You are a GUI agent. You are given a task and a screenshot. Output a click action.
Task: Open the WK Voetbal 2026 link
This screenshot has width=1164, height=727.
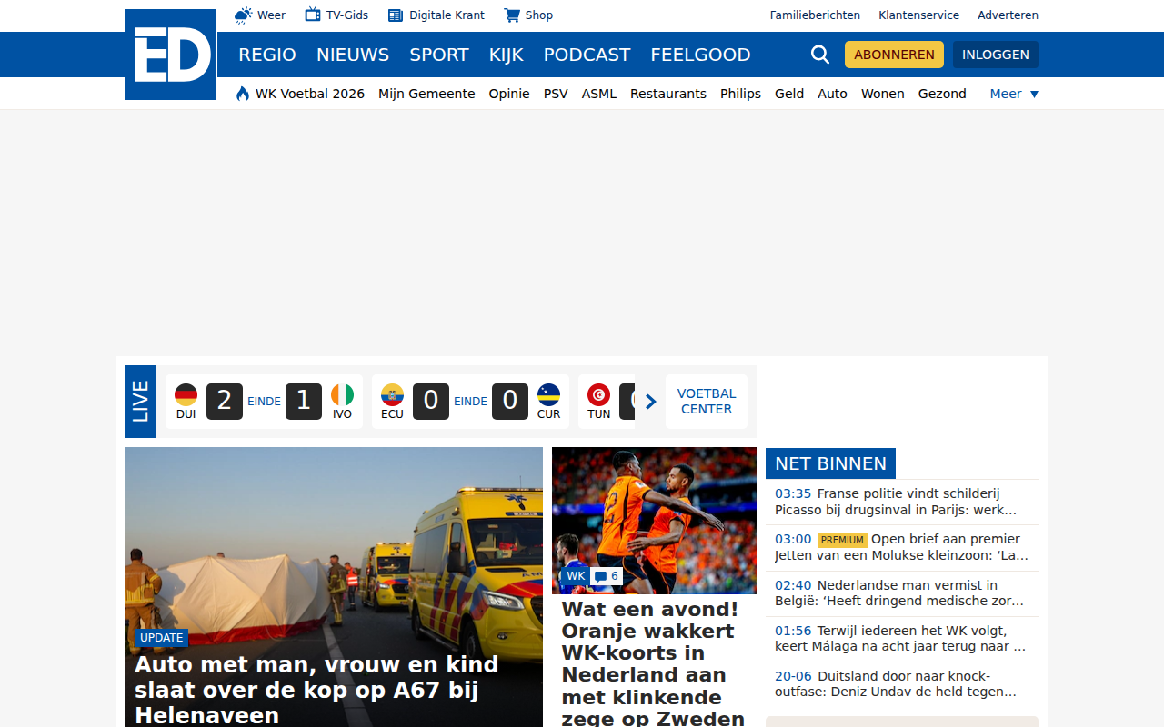310,94
